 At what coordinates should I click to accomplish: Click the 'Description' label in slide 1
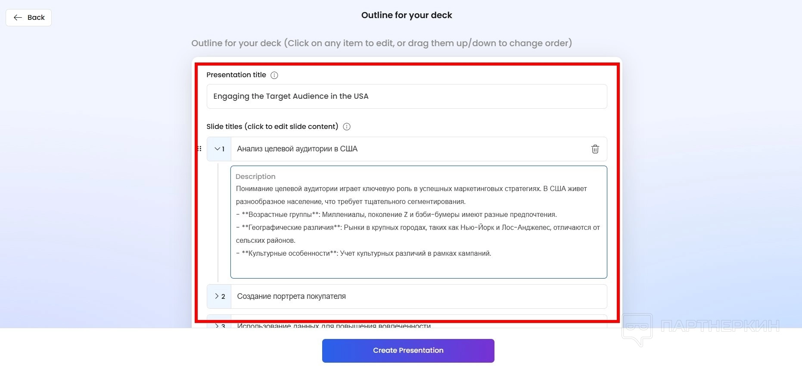point(255,176)
